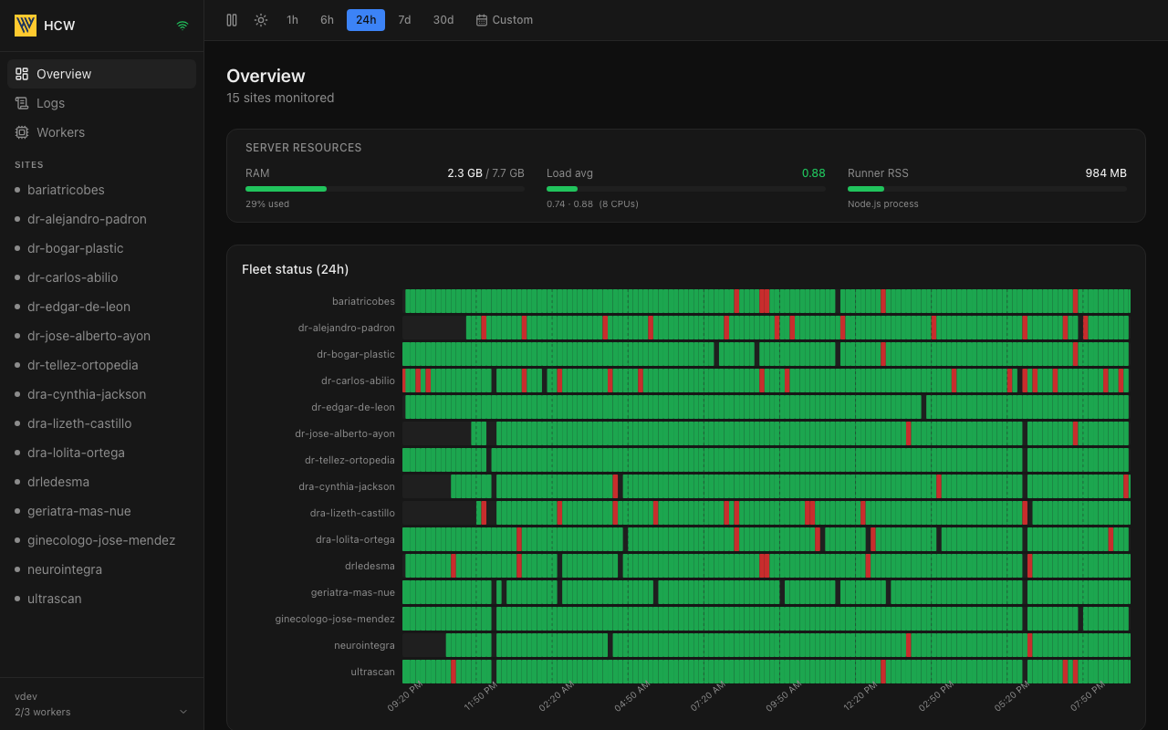Click the Overview dashboard grid icon

(x=22, y=74)
